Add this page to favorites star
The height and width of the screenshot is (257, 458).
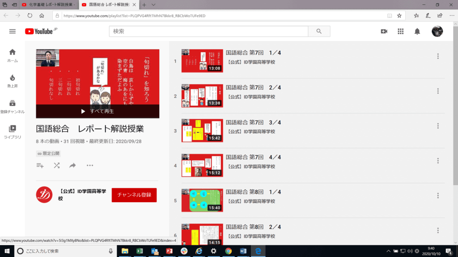click(399, 16)
